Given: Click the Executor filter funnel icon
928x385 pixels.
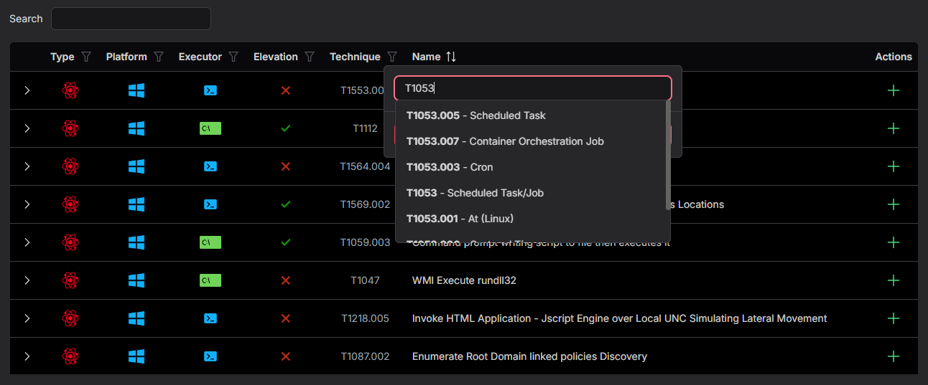Looking at the screenshot, I should coord(233,57).
